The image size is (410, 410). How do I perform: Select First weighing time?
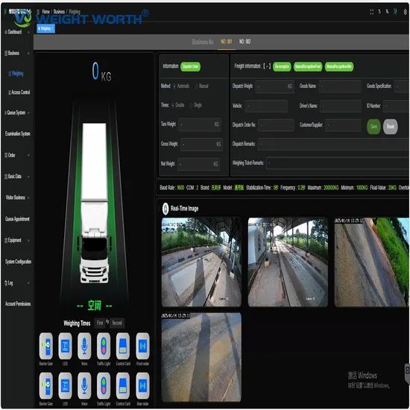coord(100,323)
